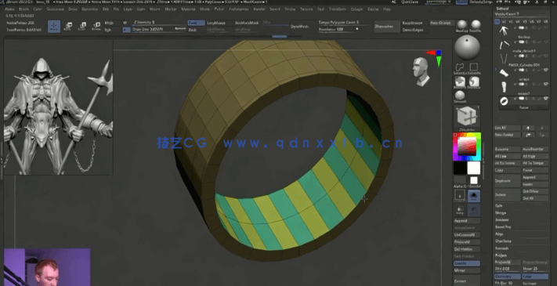Select the Move transform icon

(x=69, y=27)
